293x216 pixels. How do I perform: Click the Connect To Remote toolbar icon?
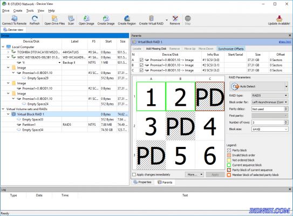coord(15,18)
